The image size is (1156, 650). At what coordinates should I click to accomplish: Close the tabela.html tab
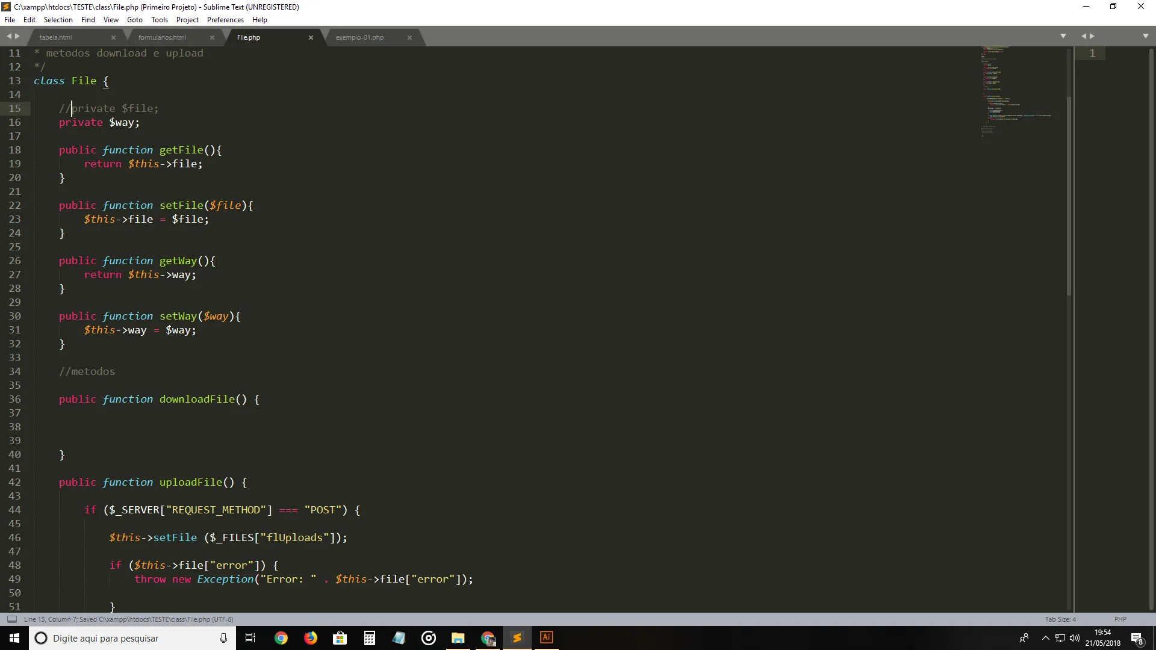[113, 37]
